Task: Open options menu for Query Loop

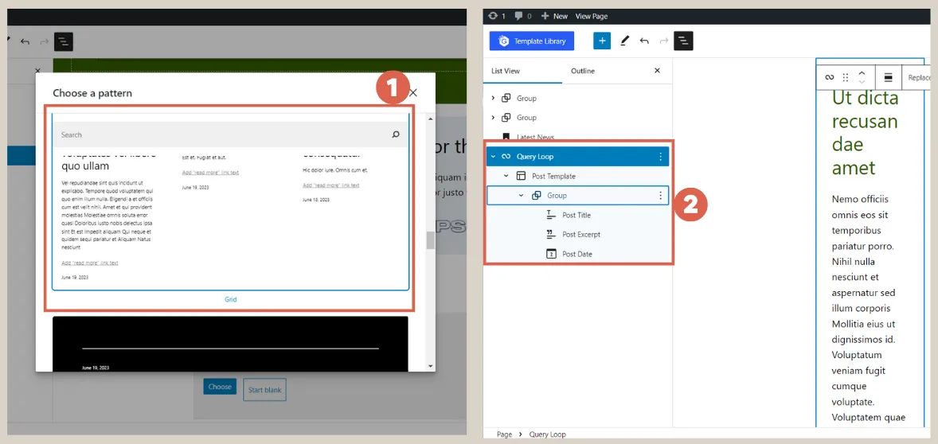Action: click(x=660, y=157)
